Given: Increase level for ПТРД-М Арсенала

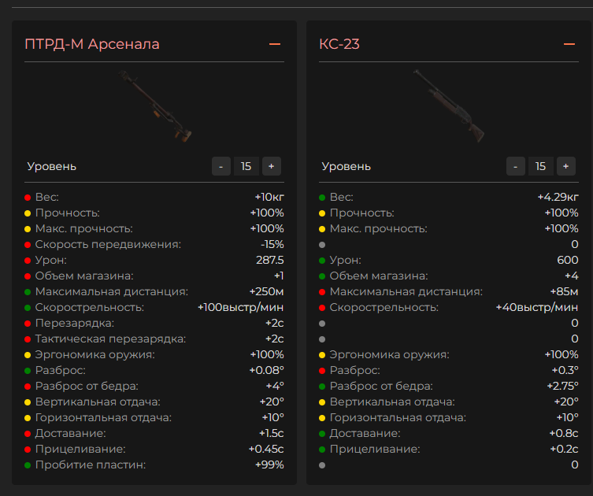Looking at the screenshot, I should [271, 166].
